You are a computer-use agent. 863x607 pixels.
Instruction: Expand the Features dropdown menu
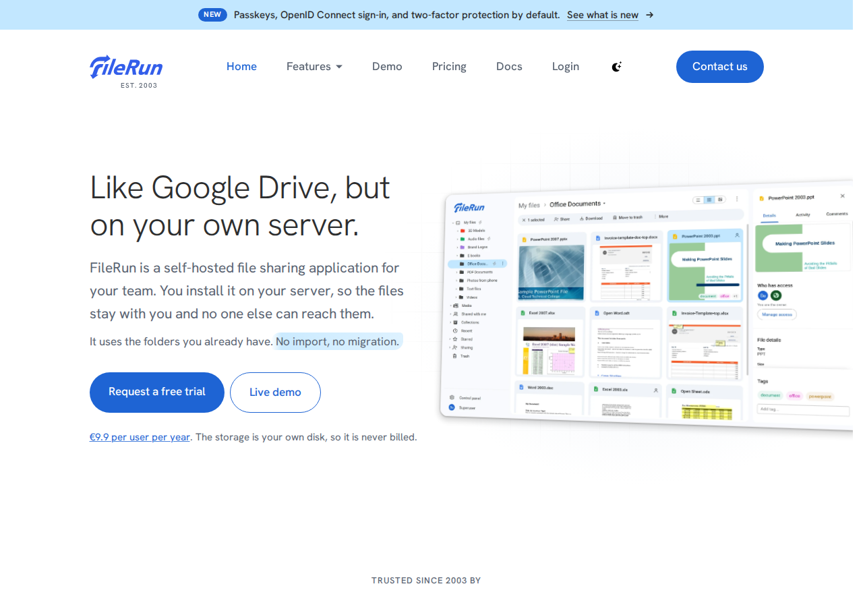(x=314, y=66)
